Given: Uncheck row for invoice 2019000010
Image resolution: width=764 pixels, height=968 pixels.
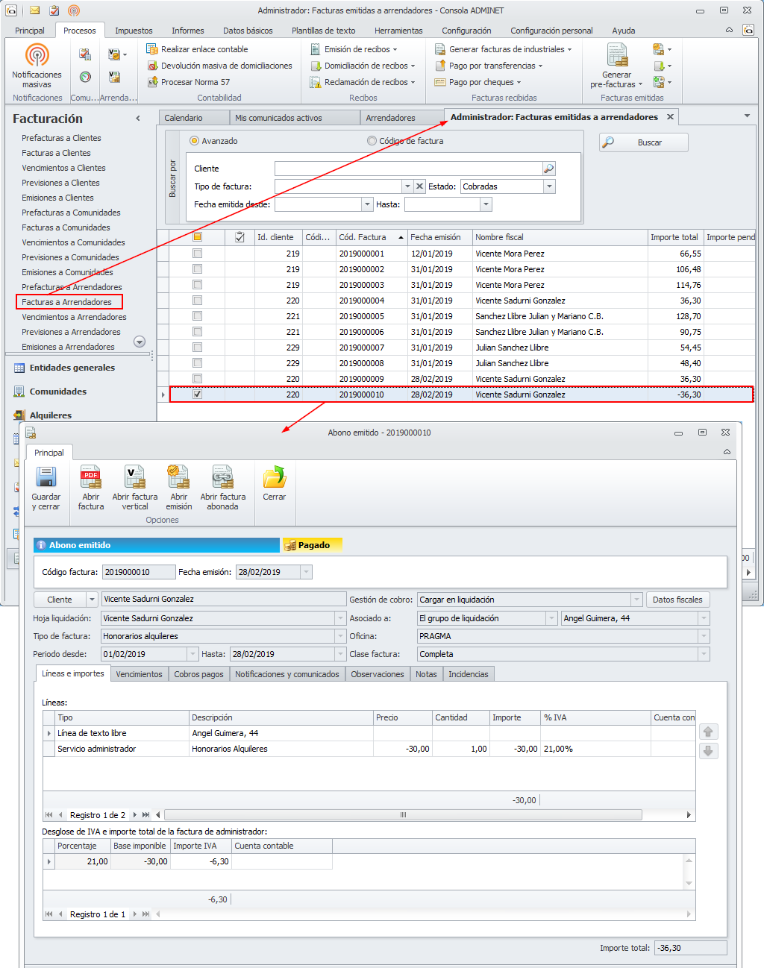Looking at the screenshot, I should pos(197,395).
